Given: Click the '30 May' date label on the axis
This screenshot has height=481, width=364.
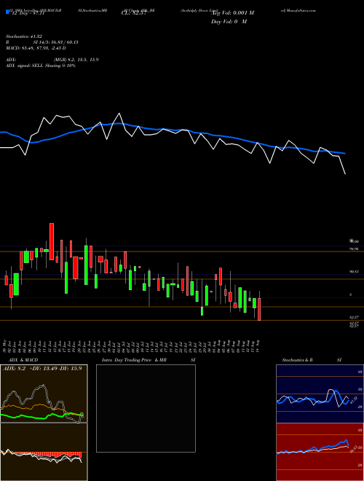Looking at the screenshot, I should pyautogui.click(x=6, y=347).
